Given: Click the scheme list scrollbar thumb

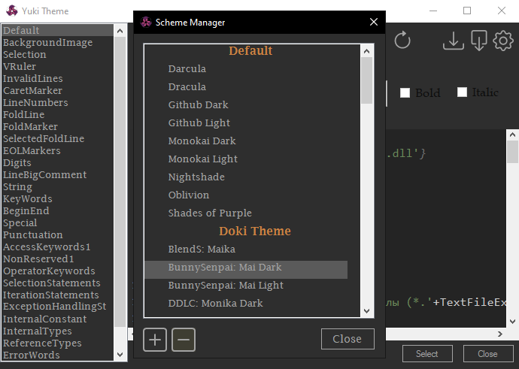Looking at the screenshot, I should pos(367,80).
